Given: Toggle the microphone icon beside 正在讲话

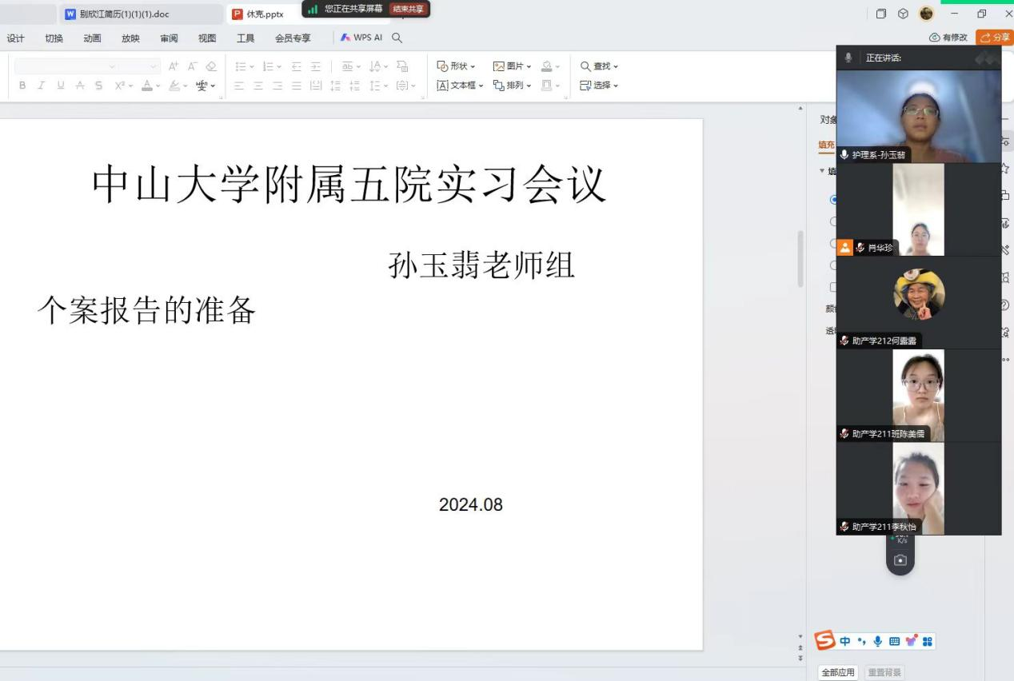Looking at the screenshot, I should click(x=848, y=58).
